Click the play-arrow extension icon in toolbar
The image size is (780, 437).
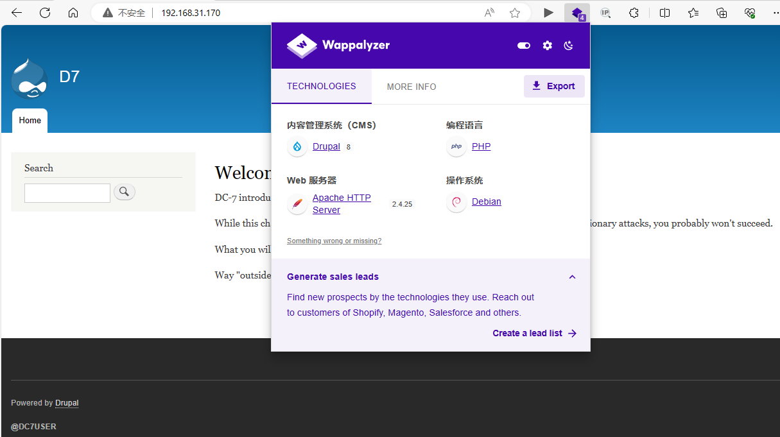[x=548, y=13]
